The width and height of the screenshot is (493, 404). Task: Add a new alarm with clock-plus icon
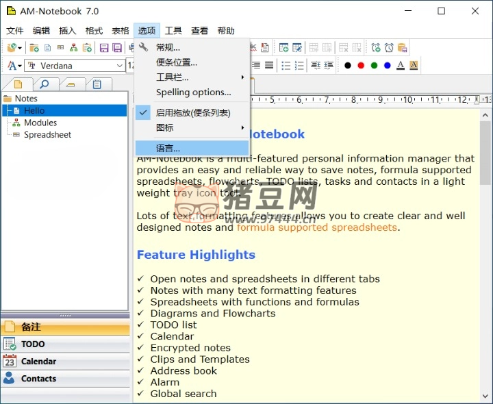(x=376, y=48)
